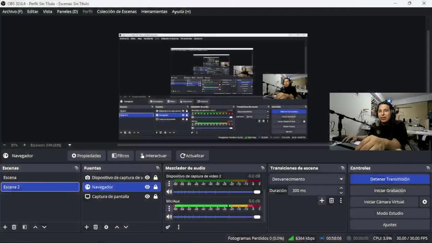432x243 pixels.
Task: Remove scene transition with trash icon
Action: point(331,200)
